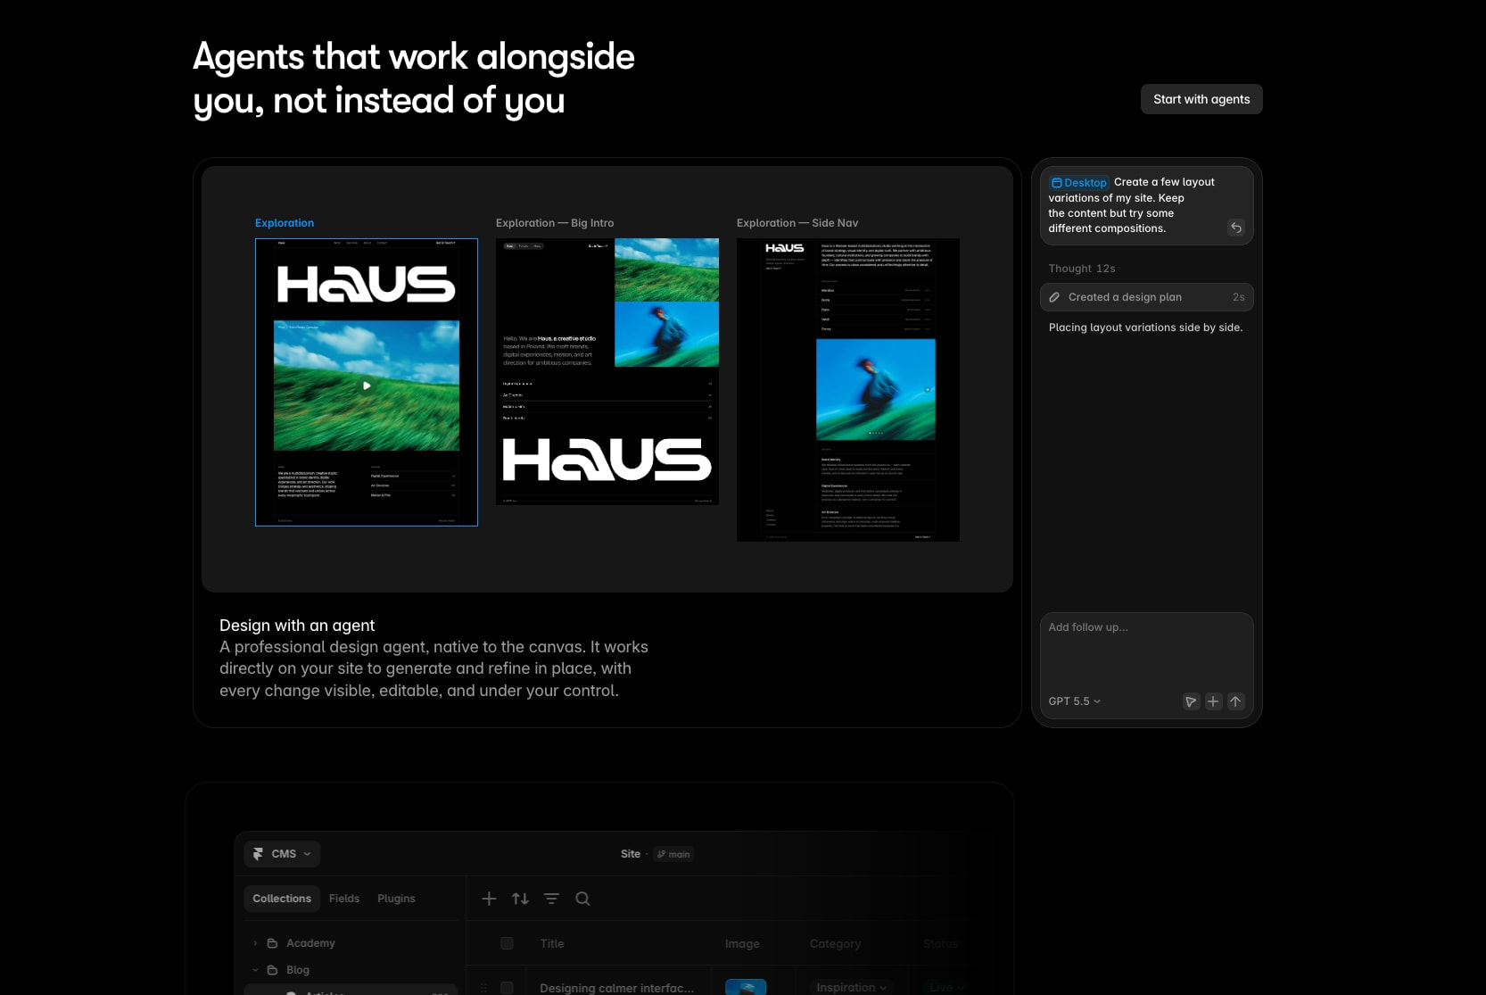Toggle the select-all checkbox in table header
Viewport: 1486px width, 995px height.
507,943
